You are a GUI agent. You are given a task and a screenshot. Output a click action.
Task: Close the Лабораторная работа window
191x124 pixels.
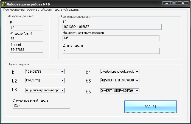183,3
